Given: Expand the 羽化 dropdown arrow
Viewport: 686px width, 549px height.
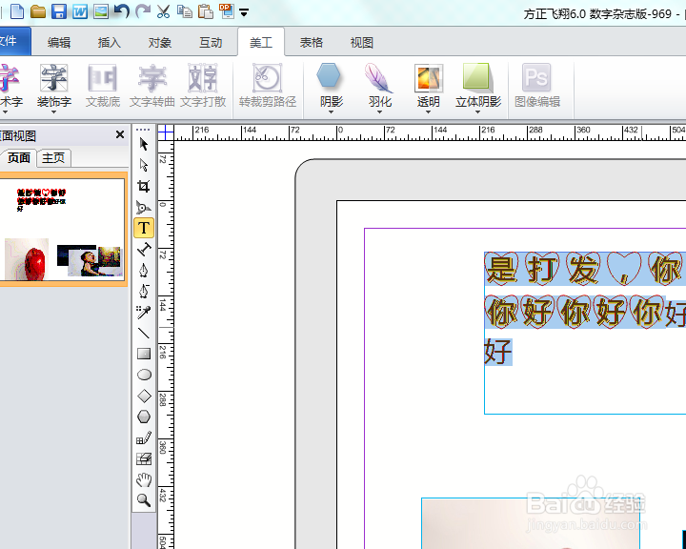Looking at the screenshot, I should pyautogui.click(x=379, y=112).
